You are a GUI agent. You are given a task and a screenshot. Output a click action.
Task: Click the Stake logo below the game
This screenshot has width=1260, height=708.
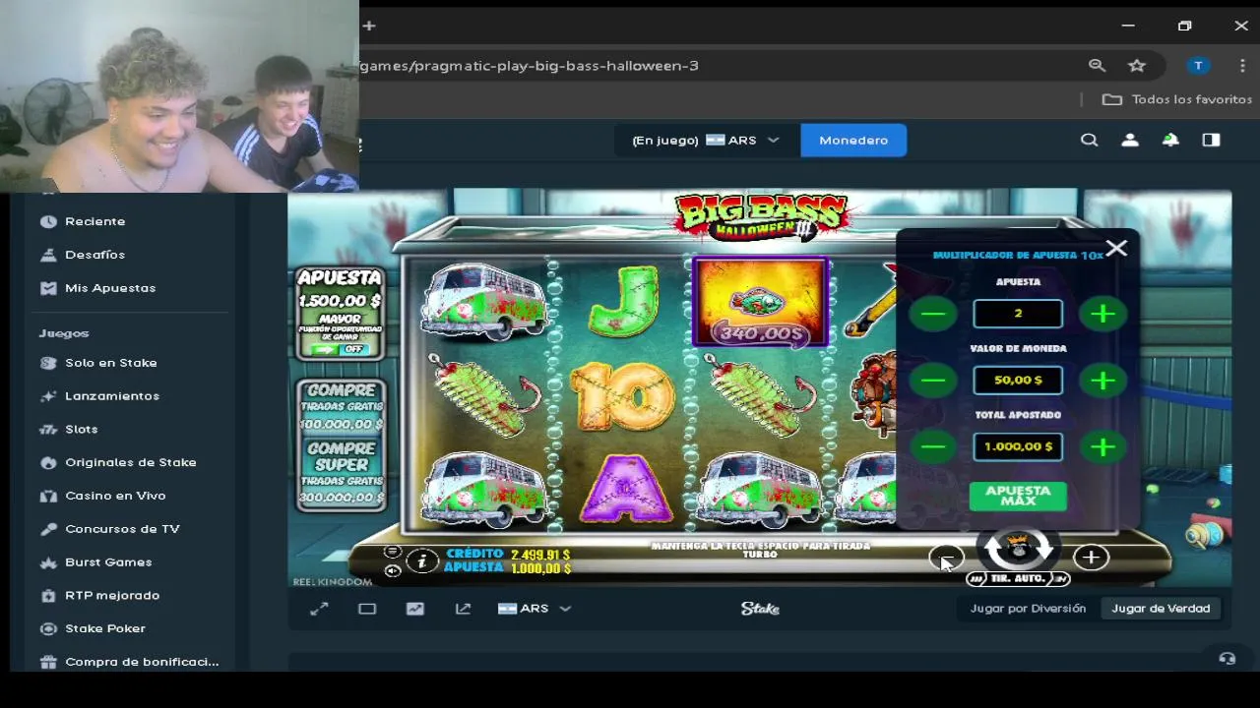[x=760, y=609]
